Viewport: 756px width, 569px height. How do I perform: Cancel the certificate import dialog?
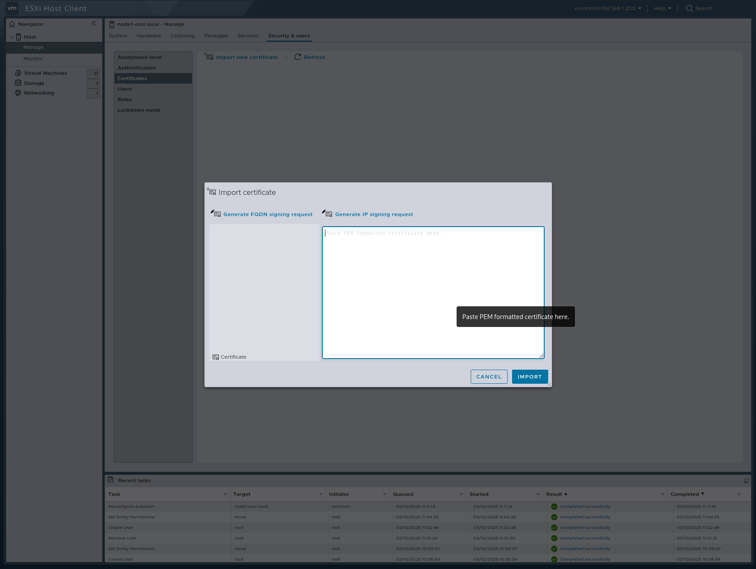pyautogui.click(x=489, y=376)
